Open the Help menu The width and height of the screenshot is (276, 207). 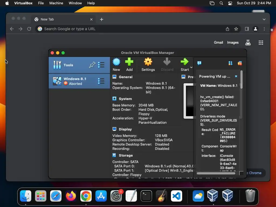coord(91,3)
